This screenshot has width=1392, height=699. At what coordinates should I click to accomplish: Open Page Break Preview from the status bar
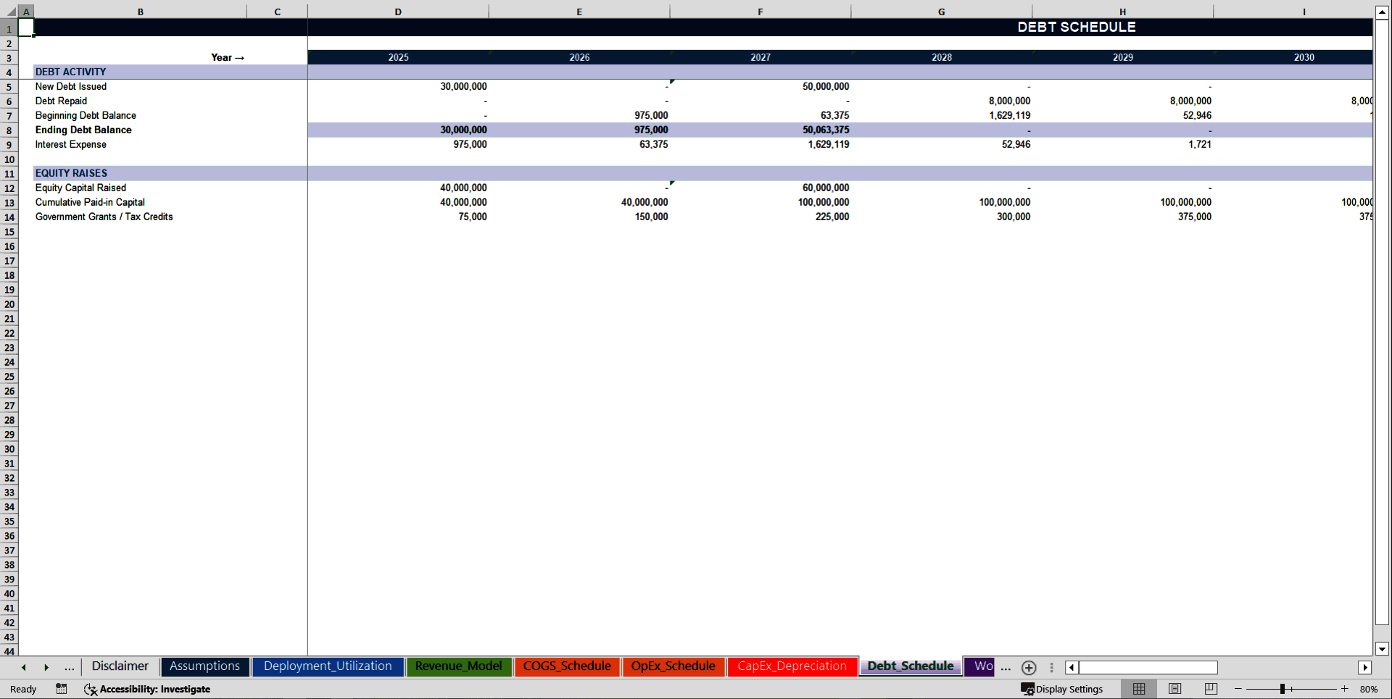(1210, 689)
